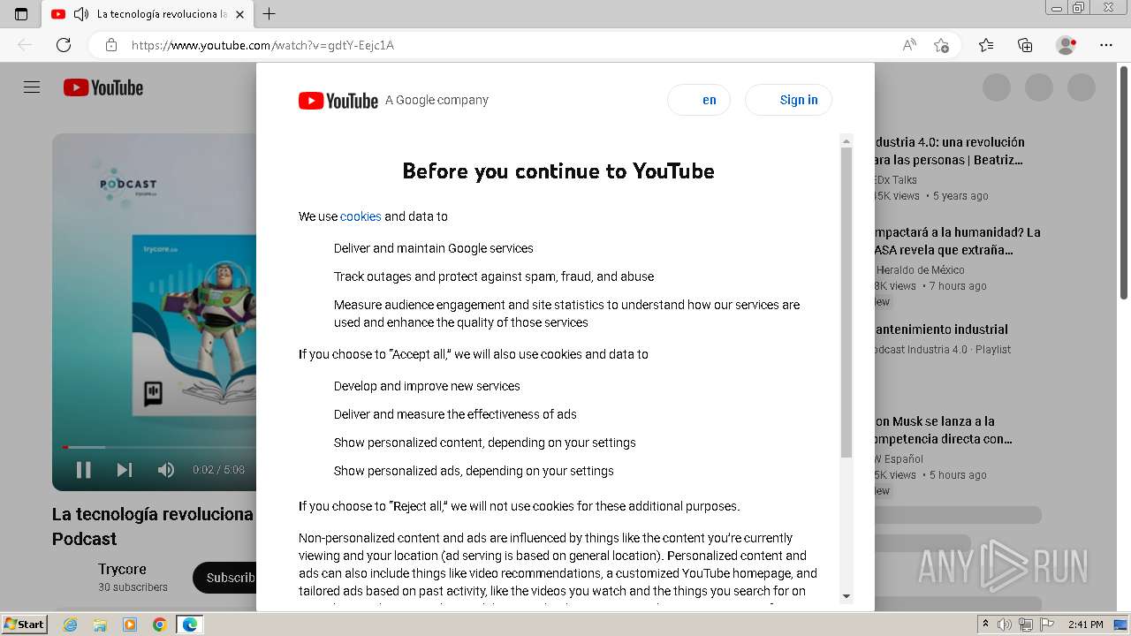The image size is (1131, 636).
Task: Subscribe to the Trycore channel
Action: click(x=225, y=578)
